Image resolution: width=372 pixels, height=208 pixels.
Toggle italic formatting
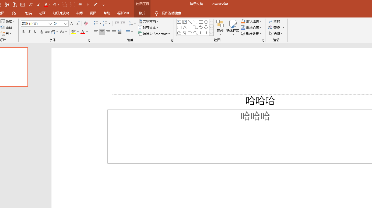[29, 32]
